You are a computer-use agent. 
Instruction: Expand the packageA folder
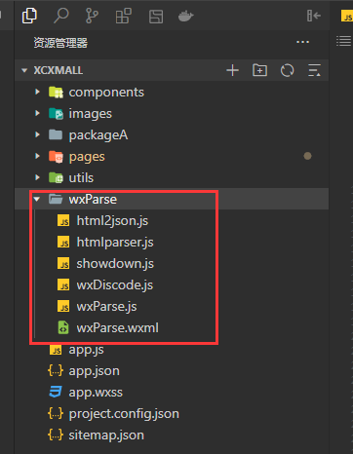pyautogui.click(x=37, y=134)
